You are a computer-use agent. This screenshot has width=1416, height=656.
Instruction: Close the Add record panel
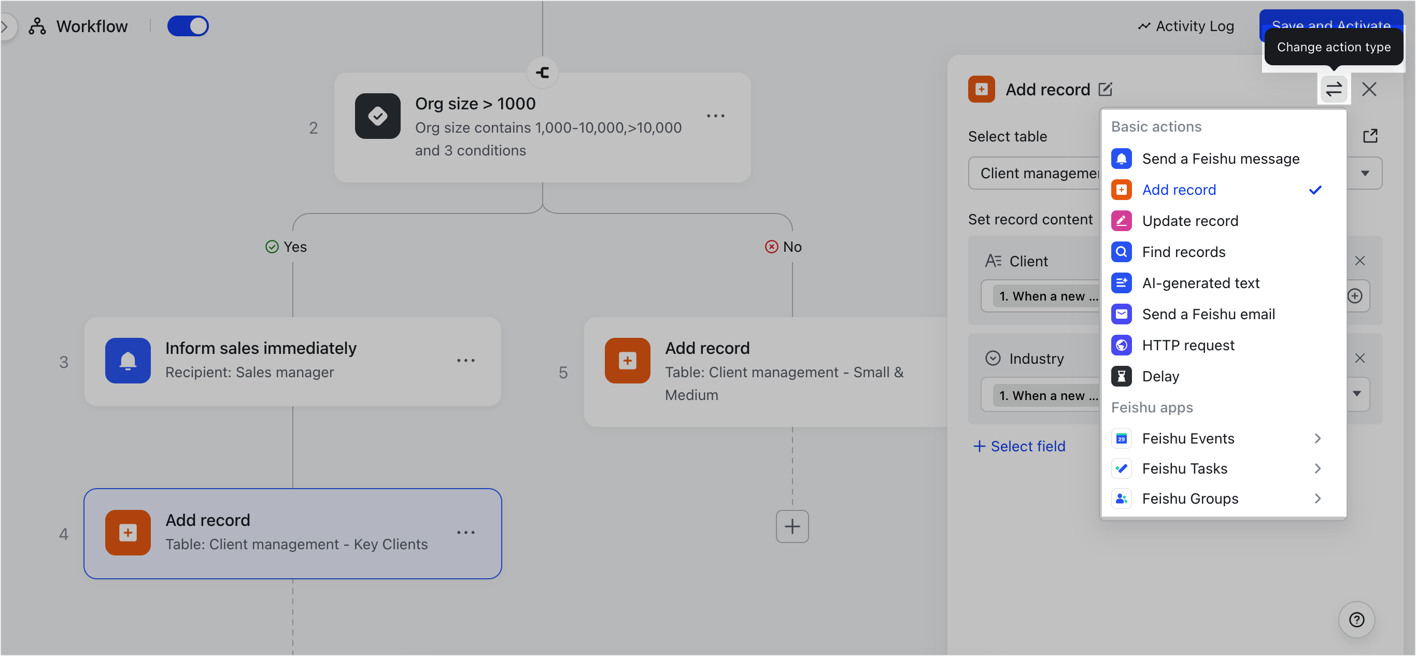click(1369, 89)
